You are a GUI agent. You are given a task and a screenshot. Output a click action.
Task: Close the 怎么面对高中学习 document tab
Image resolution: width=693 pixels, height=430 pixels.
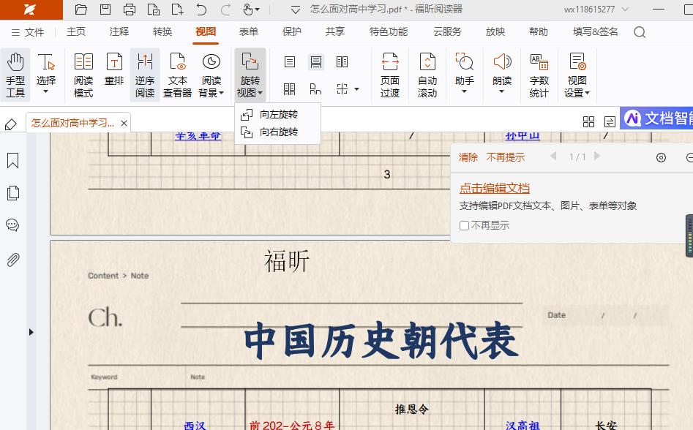(124, 124)
